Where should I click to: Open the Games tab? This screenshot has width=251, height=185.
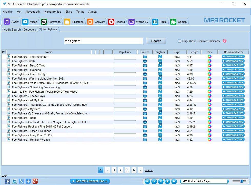coord(178,22)
